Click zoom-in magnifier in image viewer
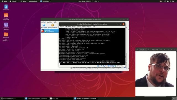The image size is (177, 100). tap(149, 49)
